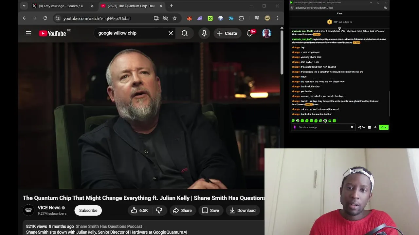
Task: Open the YouTube hamburger guide menu
Action: [28, 33]
